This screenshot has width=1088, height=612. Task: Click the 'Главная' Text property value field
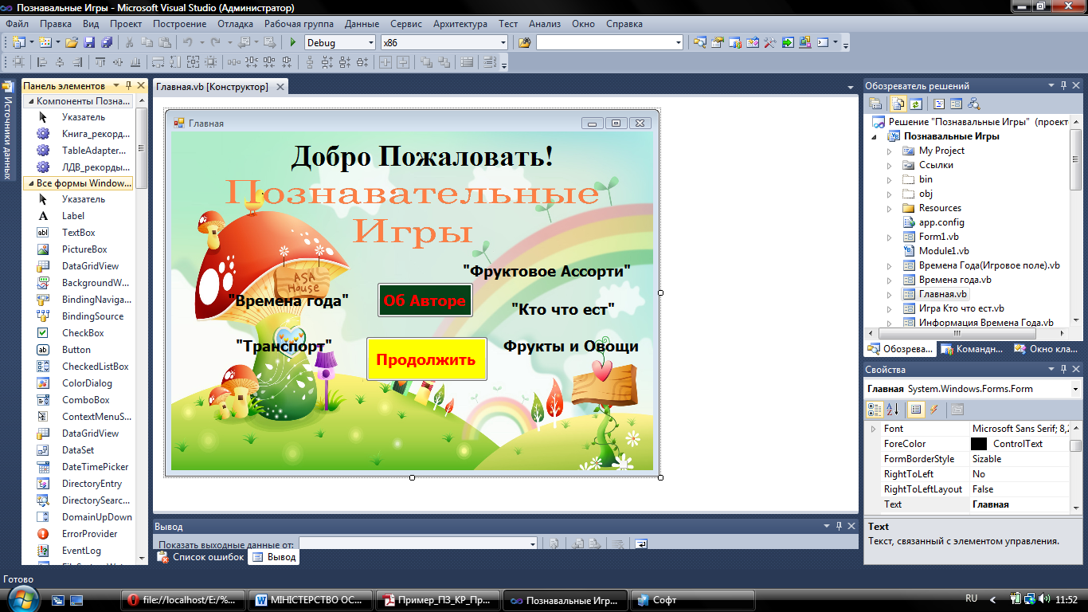(x=1019, y=504)
